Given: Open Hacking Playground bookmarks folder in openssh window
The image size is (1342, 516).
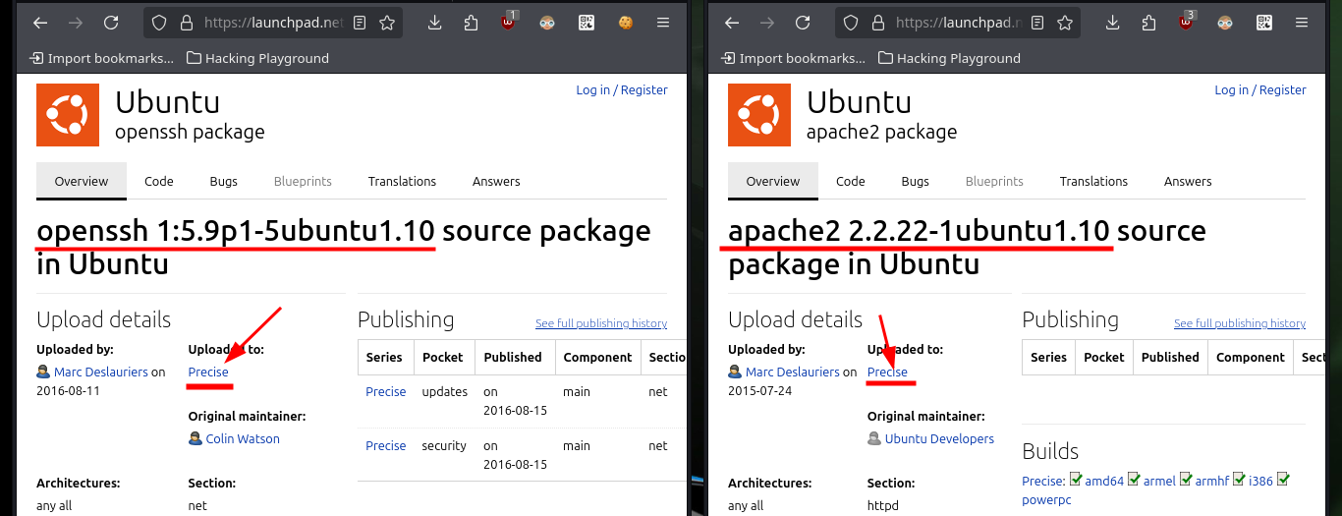Looking at the screenshot, I should (x=257, y=58).
